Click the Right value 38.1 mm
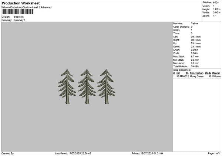The height and width of the screenshot is (156, 222). coord(196,40)
